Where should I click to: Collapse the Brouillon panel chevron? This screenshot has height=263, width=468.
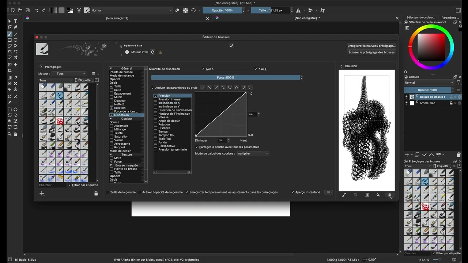341,66
